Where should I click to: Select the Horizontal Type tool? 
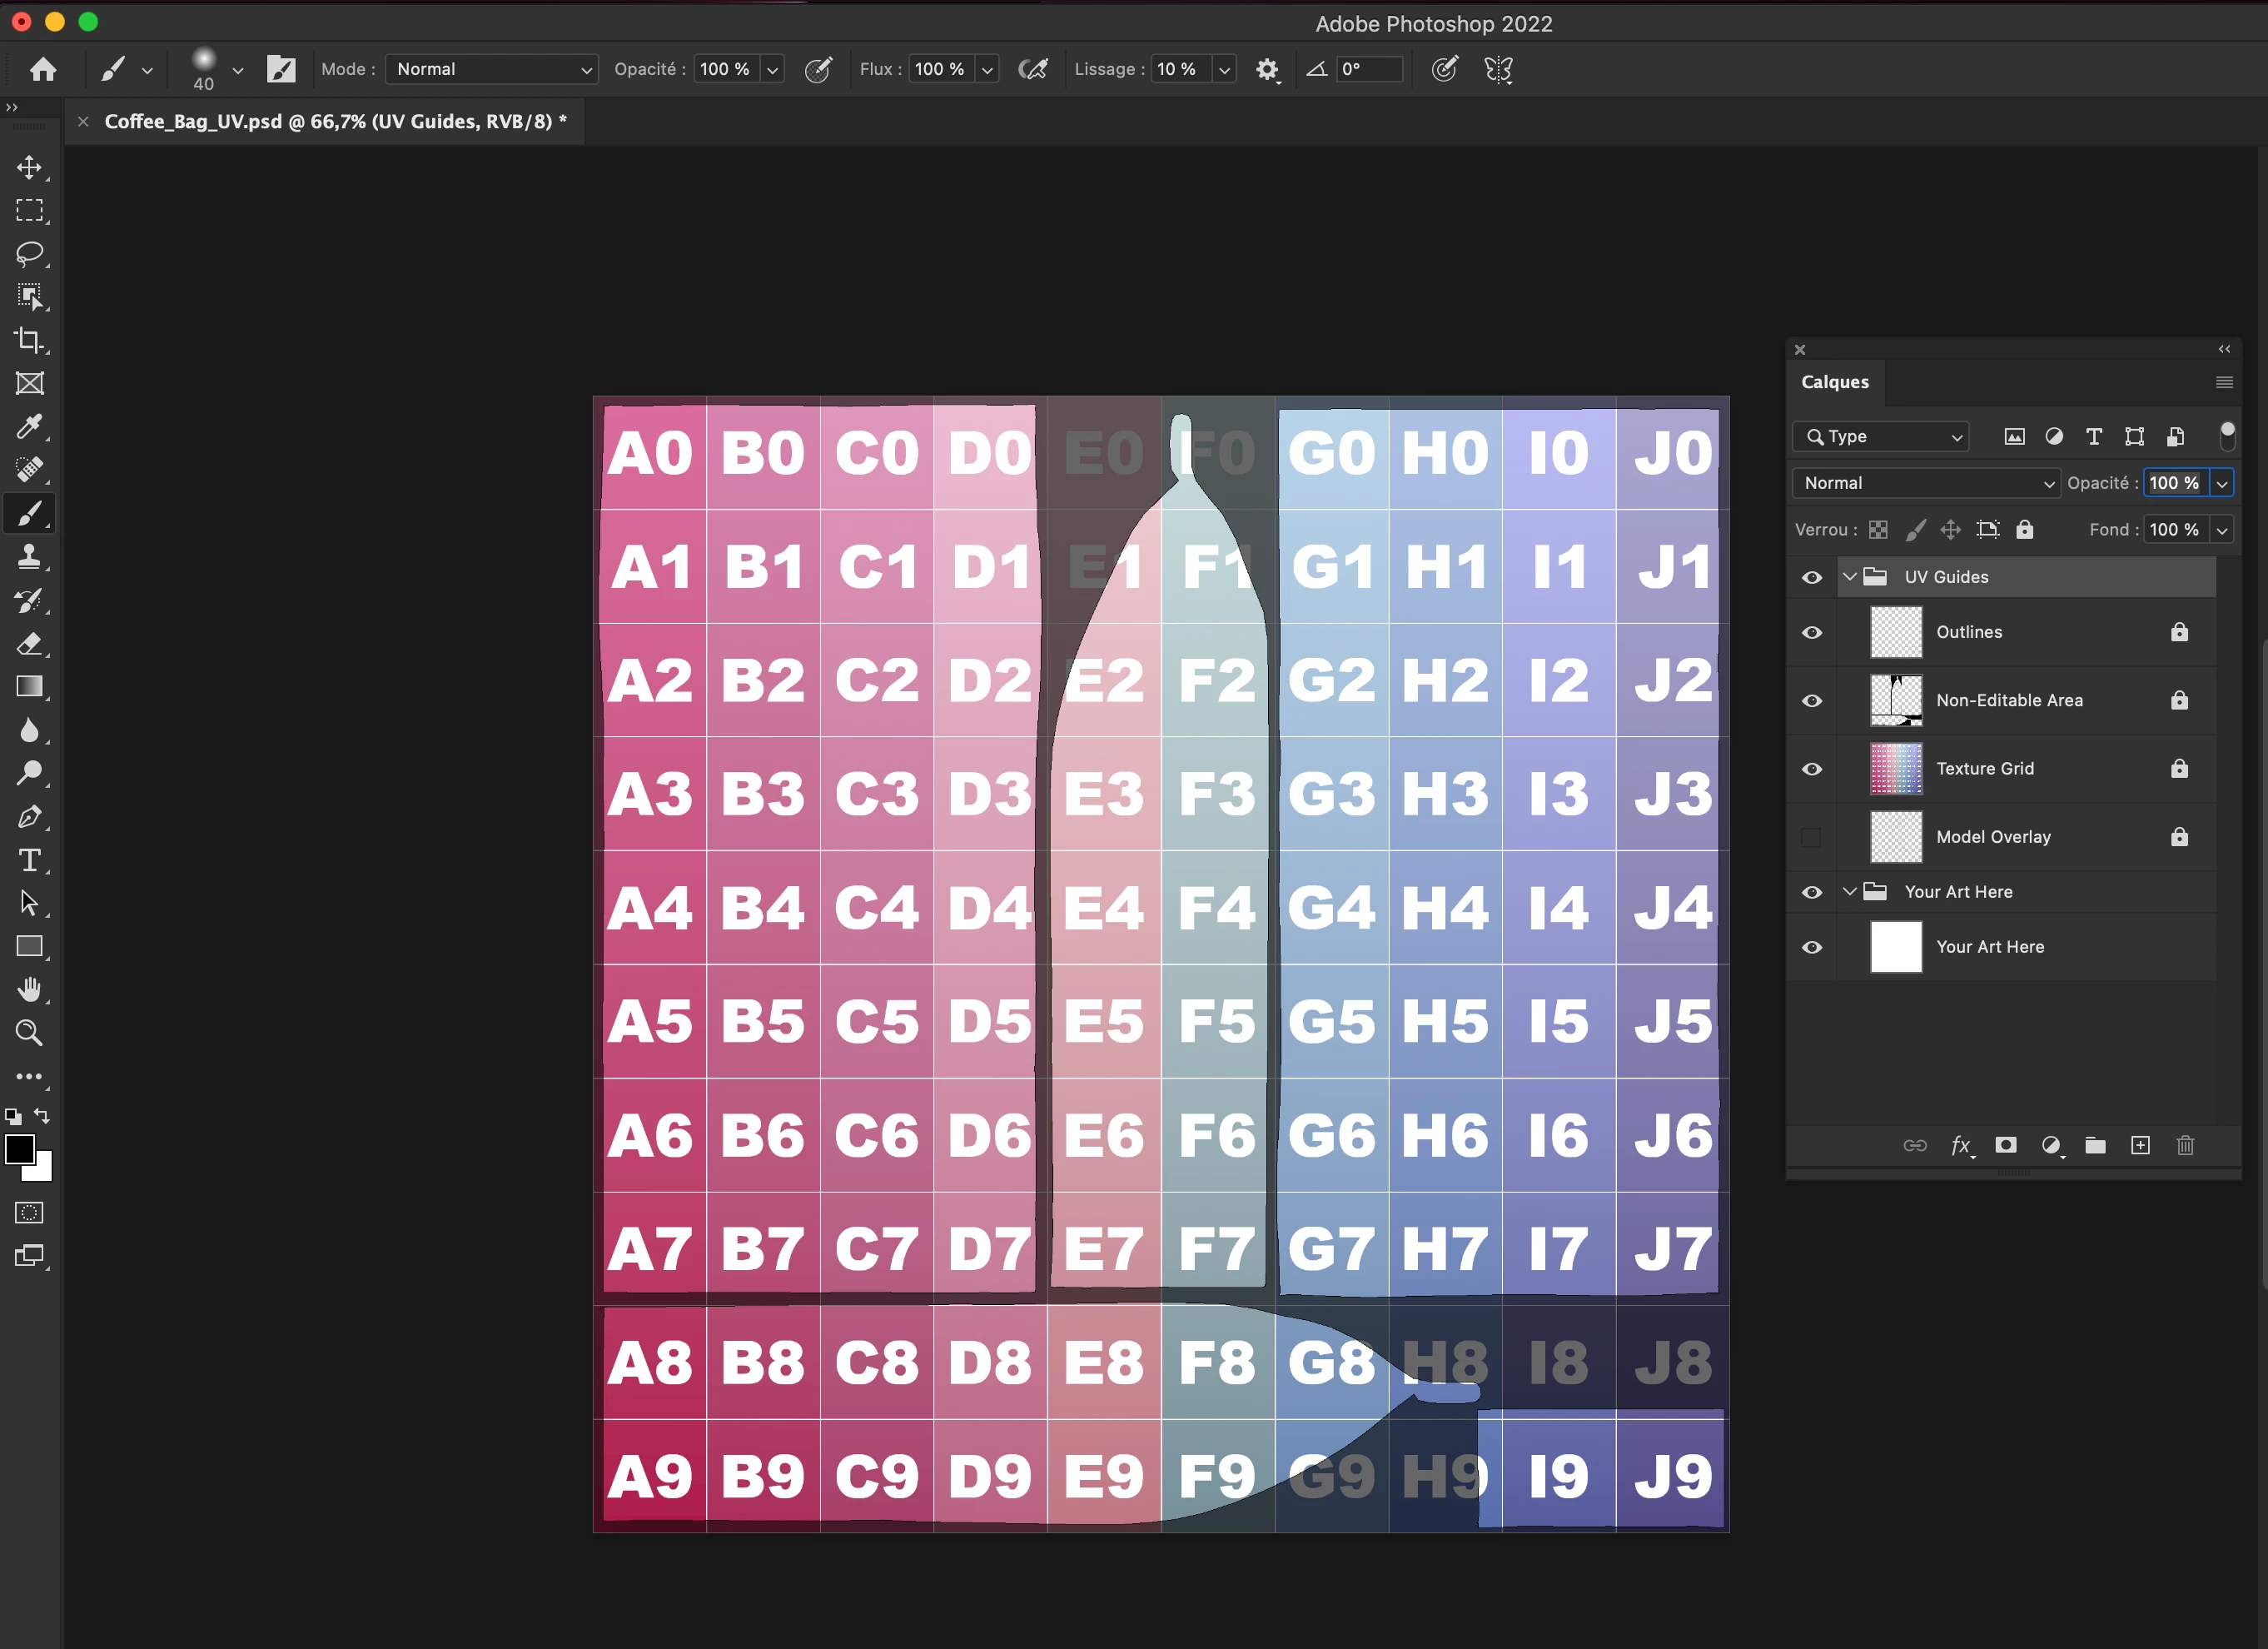pos(29,860)
